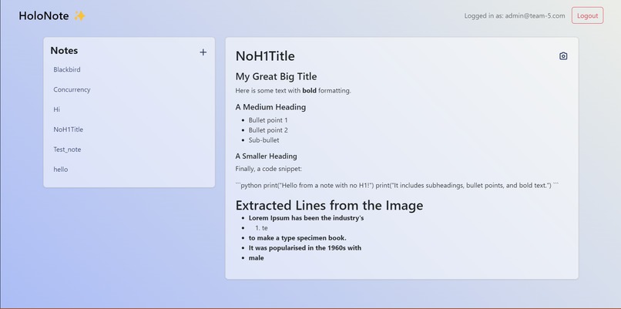621x309 pixels.
Task: Click 'Extracted Lines from the Image' heading
Action: (329, 205)
